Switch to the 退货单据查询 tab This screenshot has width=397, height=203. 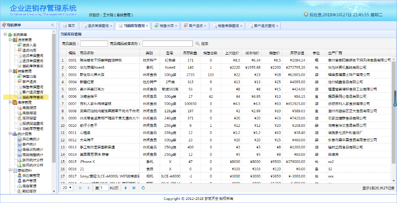(x=96, y=26)
